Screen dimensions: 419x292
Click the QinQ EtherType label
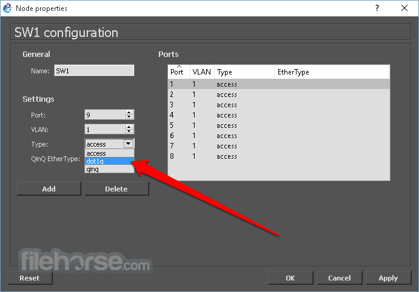(x=55, y=159)
